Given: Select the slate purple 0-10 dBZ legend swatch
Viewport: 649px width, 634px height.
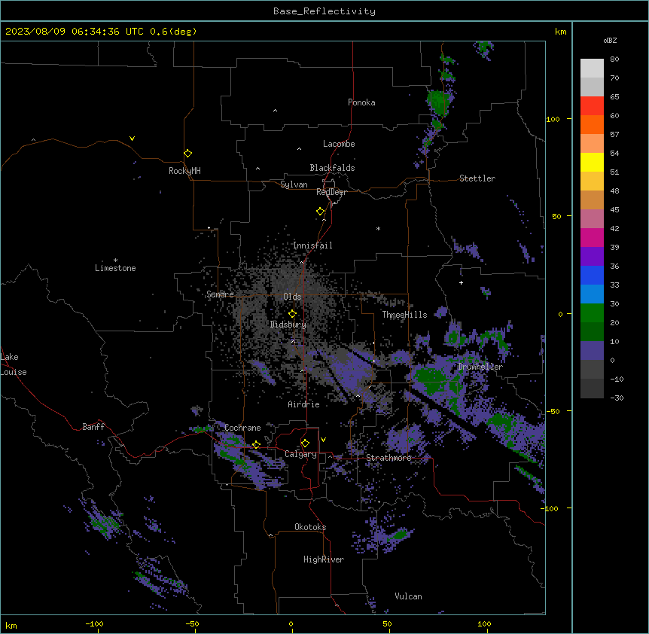Looking at the screenshot, I should pos(592,351).
